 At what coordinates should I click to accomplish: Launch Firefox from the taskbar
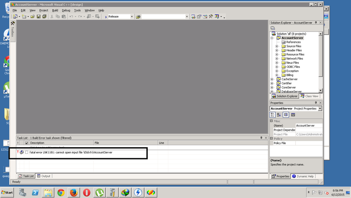[x=74, y=193]
